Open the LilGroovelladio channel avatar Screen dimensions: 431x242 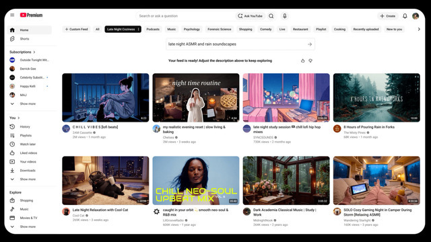156,211
